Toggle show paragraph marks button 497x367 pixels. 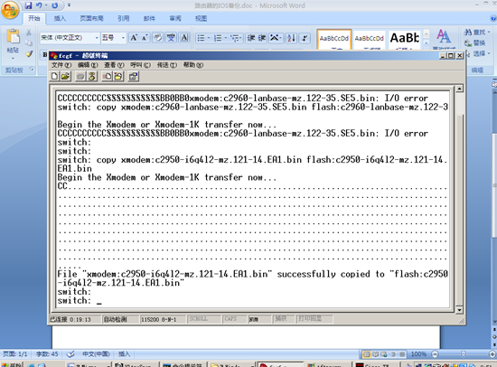pyautogui.click(x=305, y=38)
